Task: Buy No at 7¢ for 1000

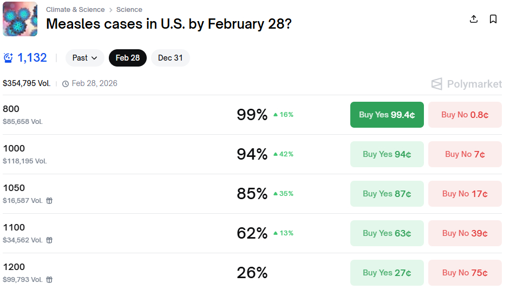Action: (465, 154)
